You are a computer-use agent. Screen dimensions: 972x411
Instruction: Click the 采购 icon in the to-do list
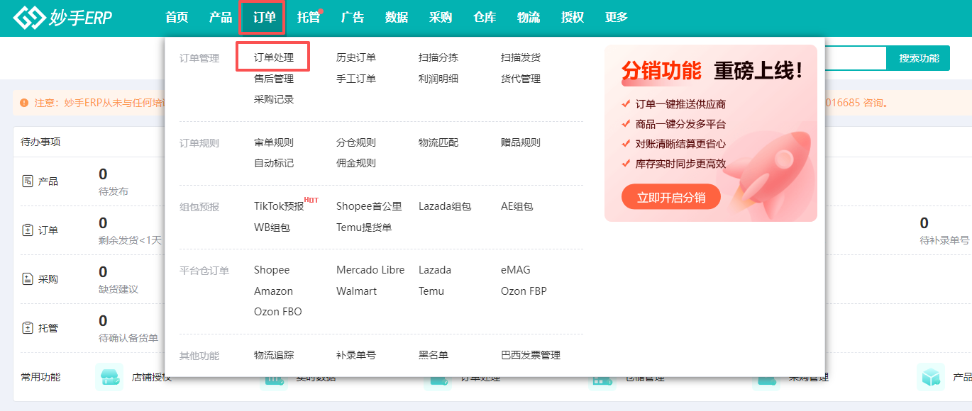[28, 279]
